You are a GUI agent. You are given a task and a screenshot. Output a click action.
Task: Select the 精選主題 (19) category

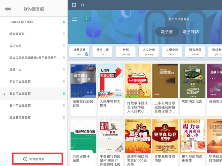103,52
